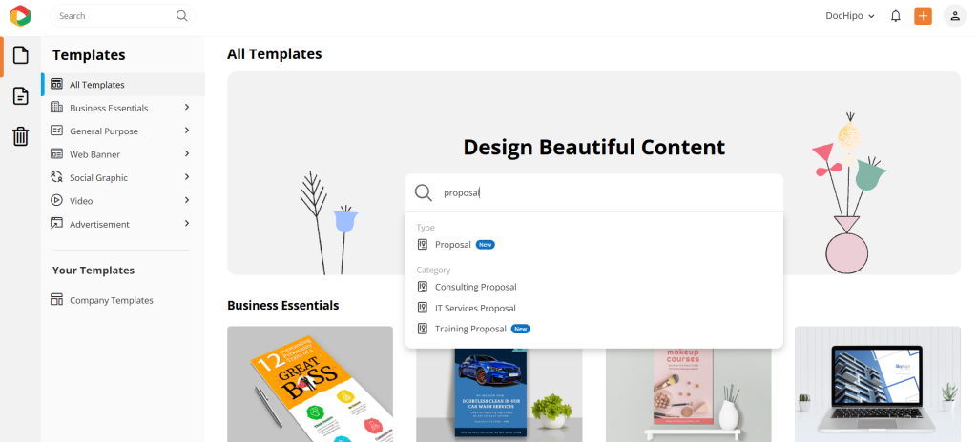Click magnifier icon in top search box

(x=182, y=16)
